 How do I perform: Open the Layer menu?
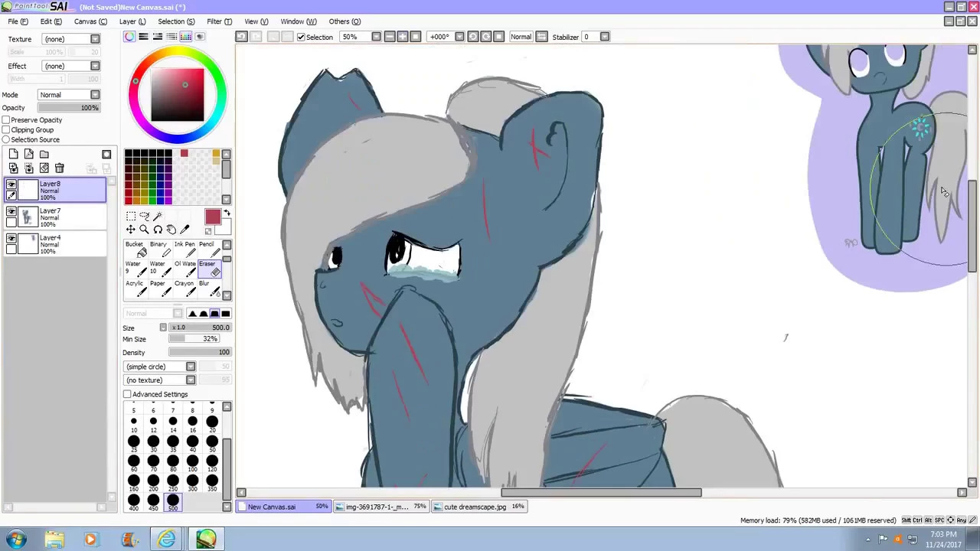(x=132, y=21)
